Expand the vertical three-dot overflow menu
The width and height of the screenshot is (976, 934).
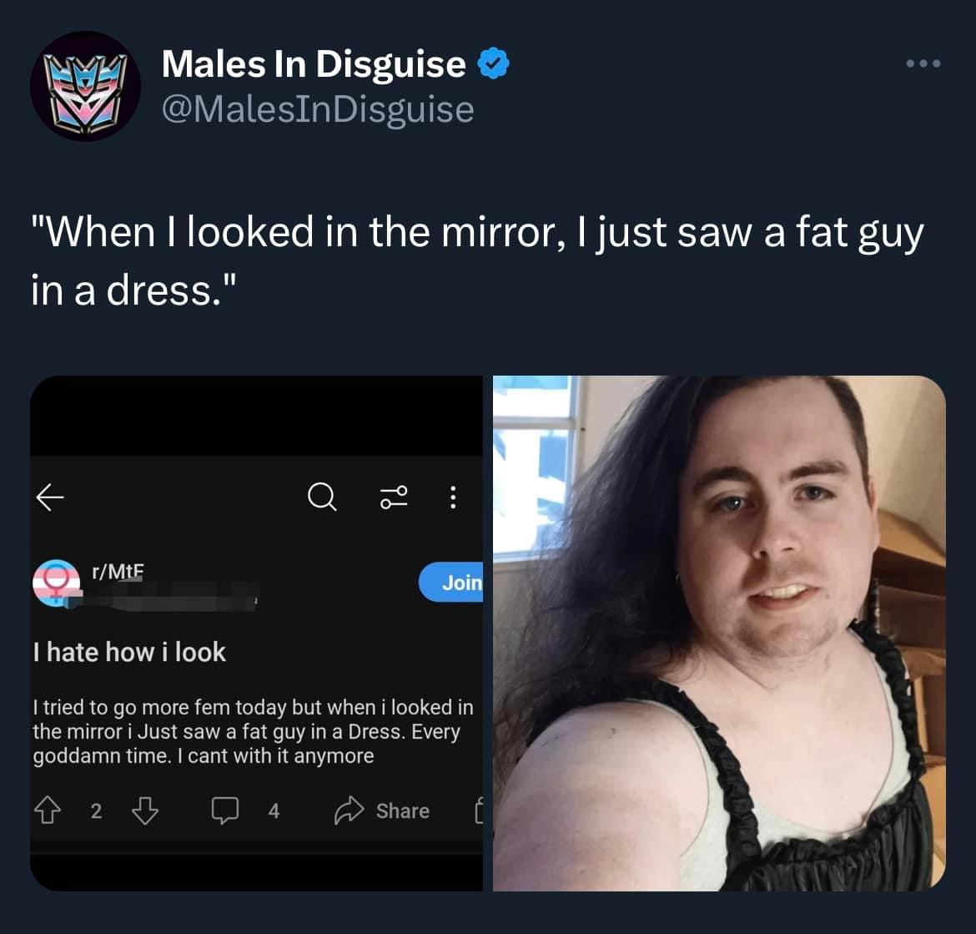pyautogui.click(x=453, y=497)
